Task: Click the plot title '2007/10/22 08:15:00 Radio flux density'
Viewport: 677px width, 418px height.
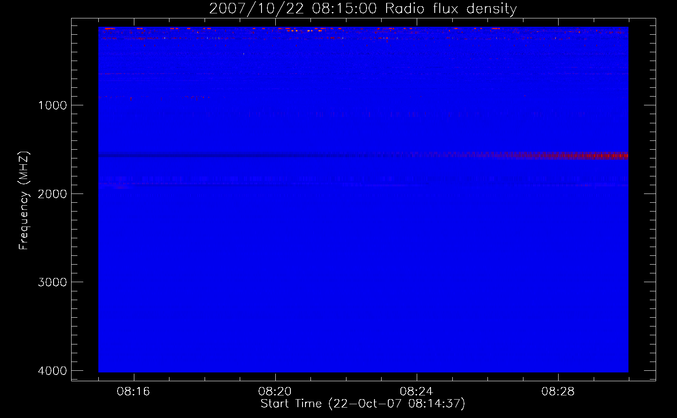Action: 363,8
